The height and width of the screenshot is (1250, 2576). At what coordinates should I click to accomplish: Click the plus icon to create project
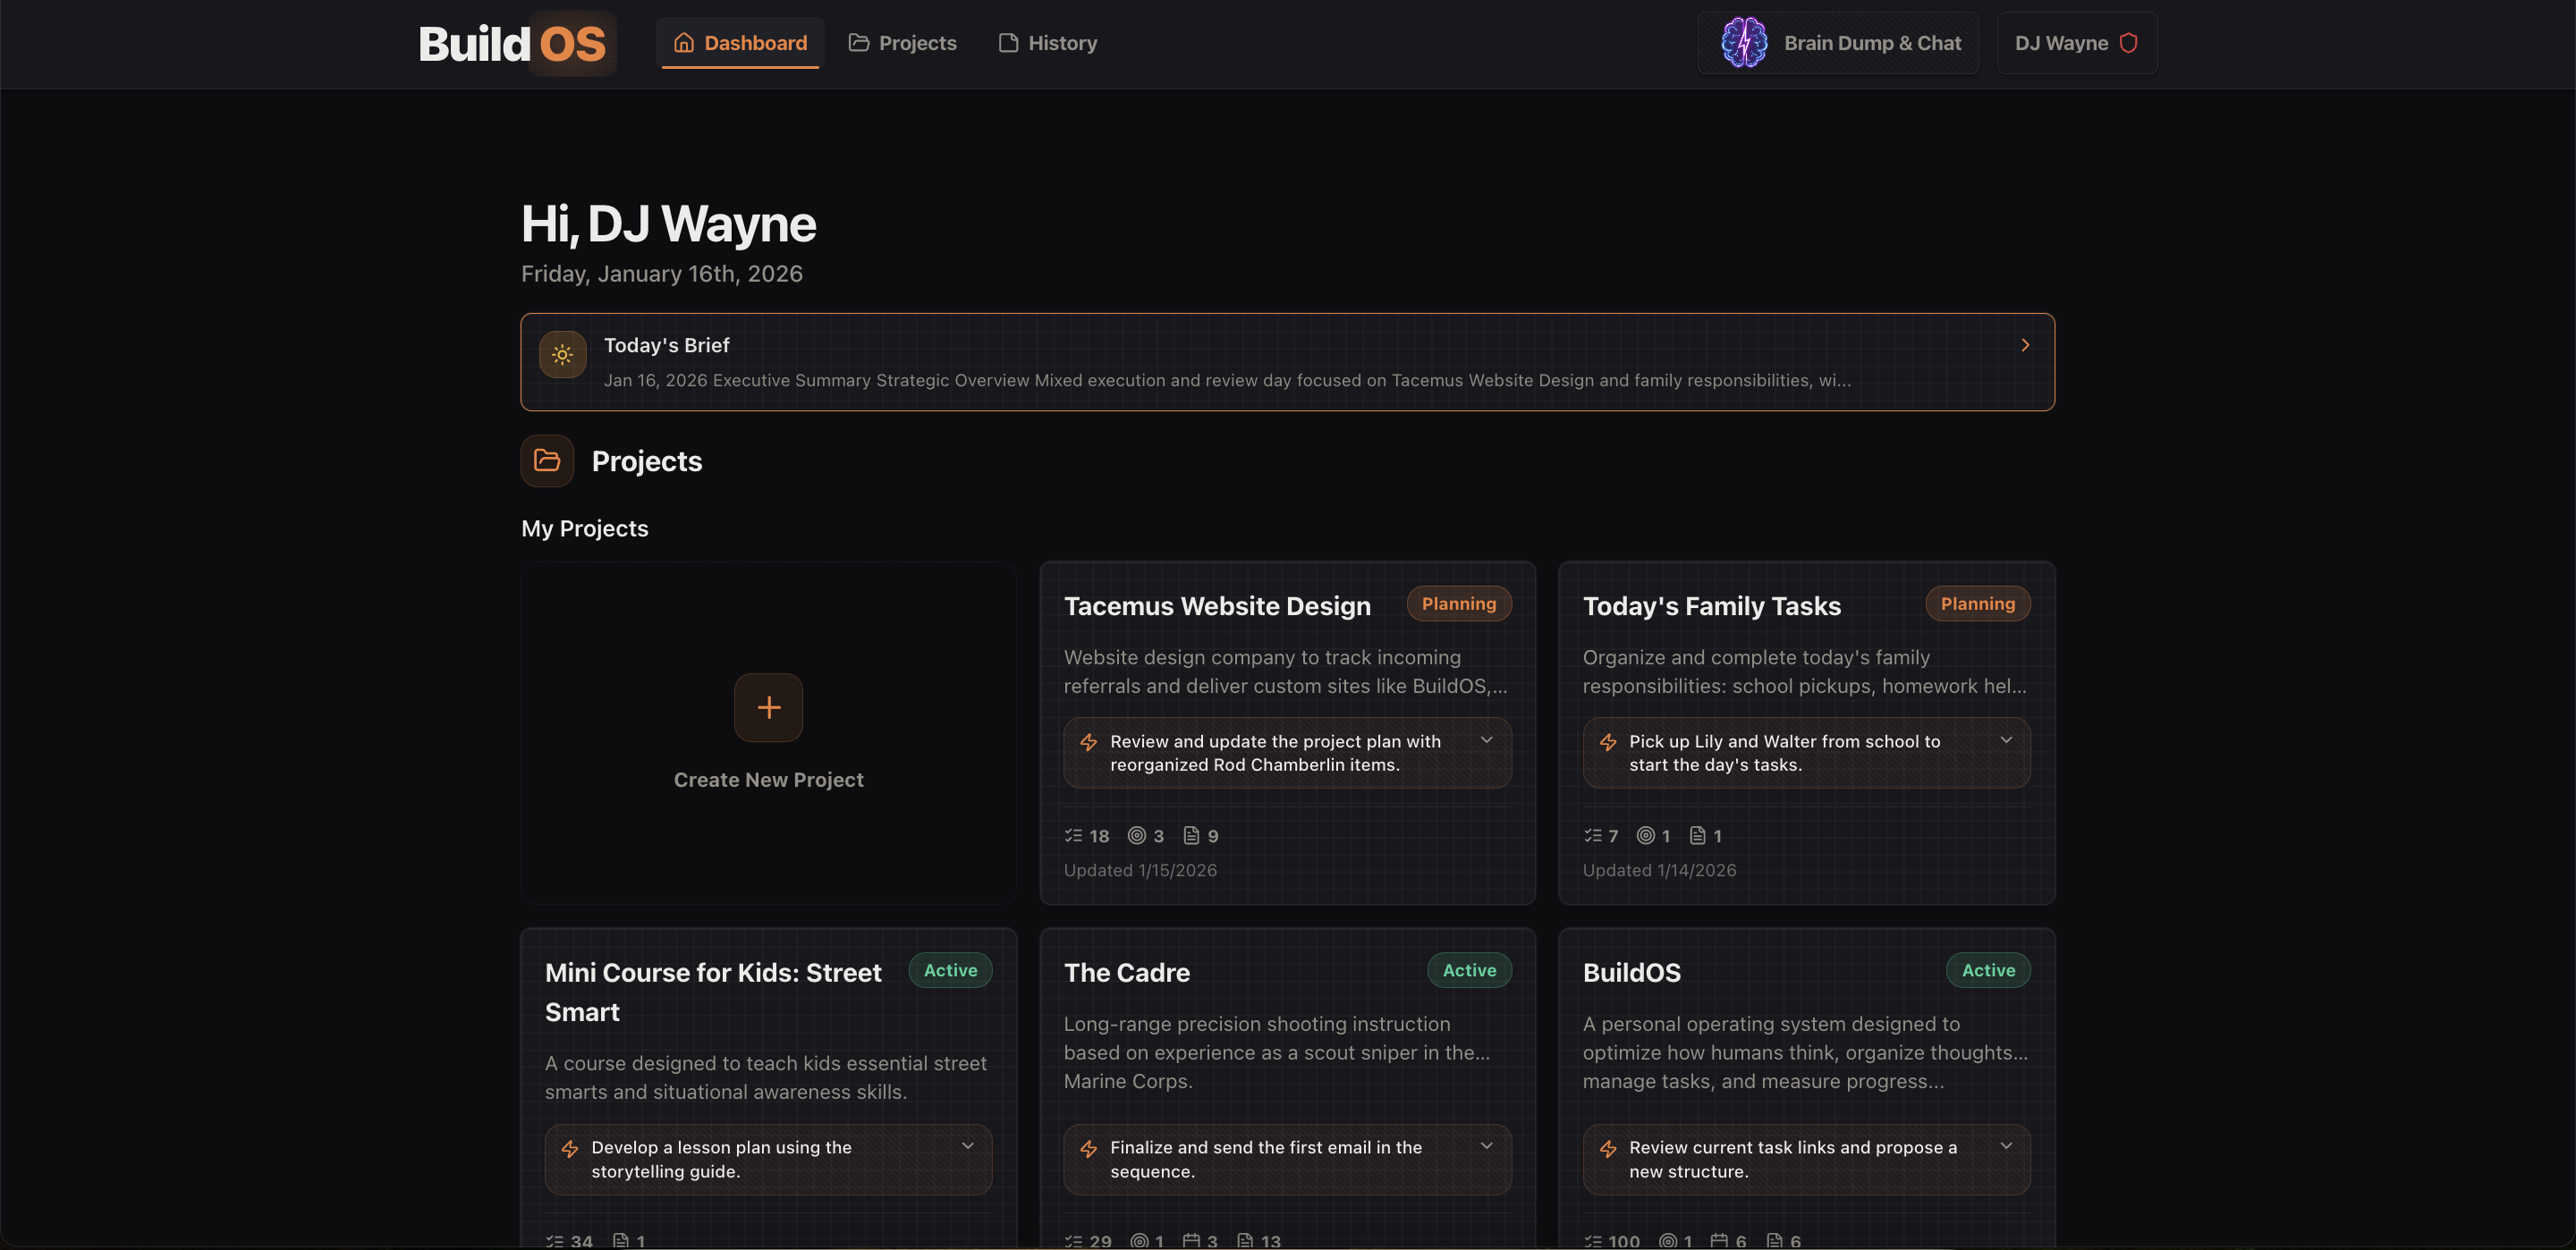pyautogui.click(x=768, y=708)
